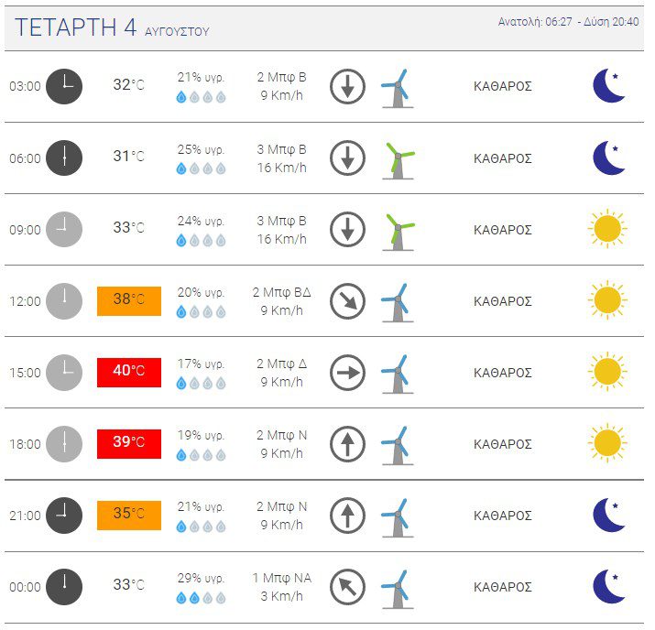Click the green windmill icon at 09:00
The width and height of the screenshot is (655, 630).
click(x=398, y=232)
